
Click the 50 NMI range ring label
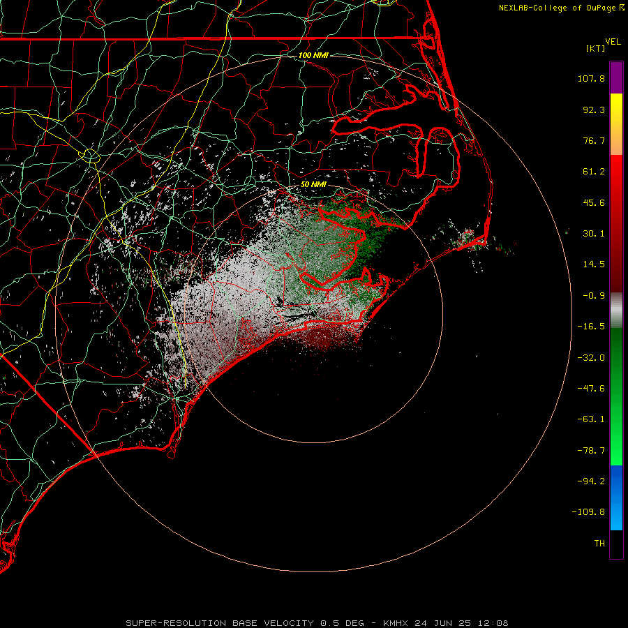pos(313,184)
